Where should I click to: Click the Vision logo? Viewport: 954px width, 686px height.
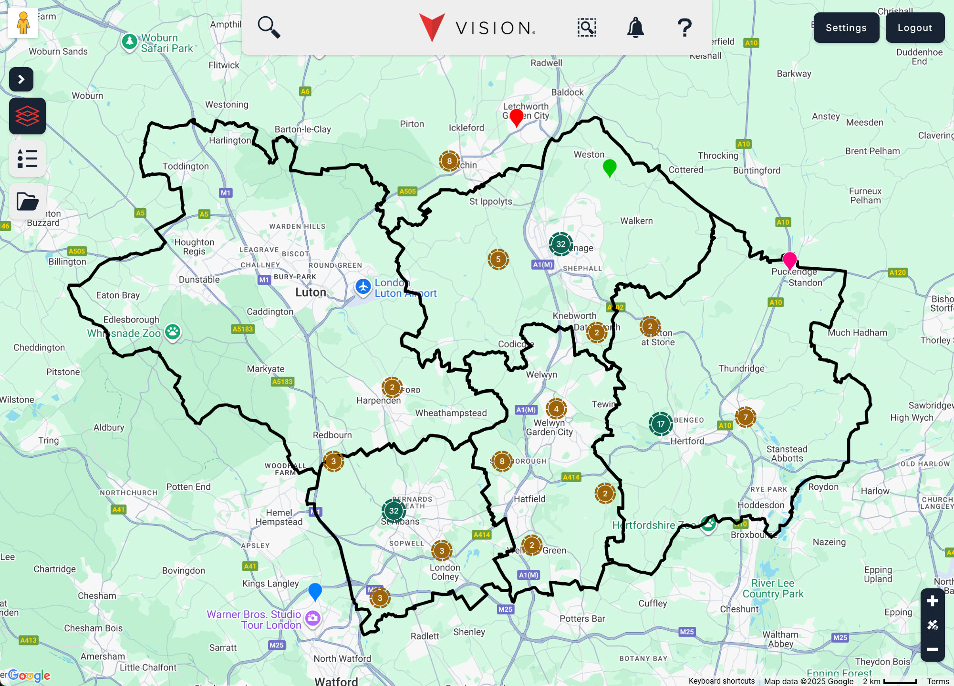point(477,27)
